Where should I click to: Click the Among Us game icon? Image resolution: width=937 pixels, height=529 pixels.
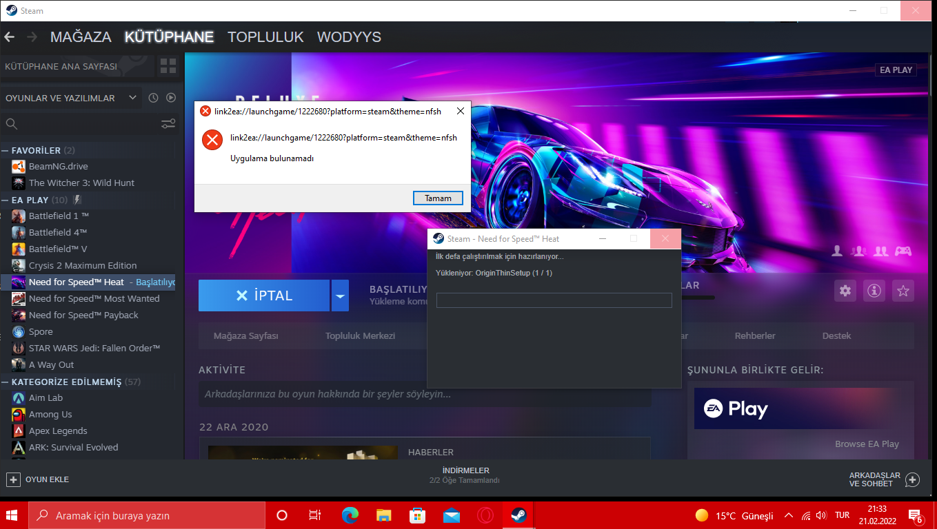pyautogui.click(x=19, y=414)
